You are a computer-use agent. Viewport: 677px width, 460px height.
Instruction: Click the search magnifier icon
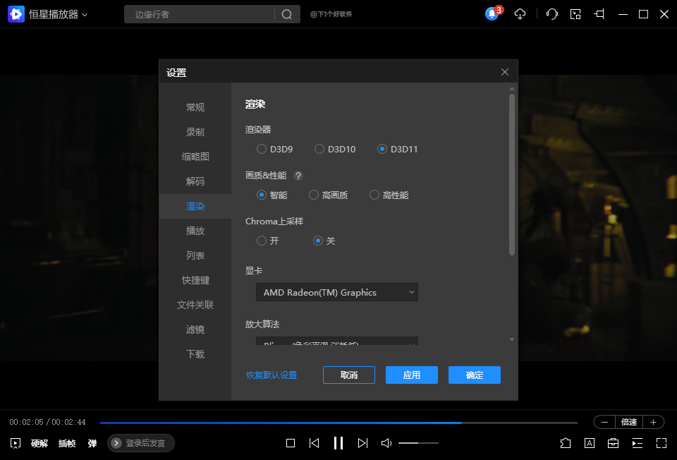(287, 15)
